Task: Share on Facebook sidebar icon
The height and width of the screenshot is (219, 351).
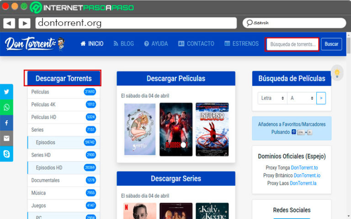Action: [6, 123]
